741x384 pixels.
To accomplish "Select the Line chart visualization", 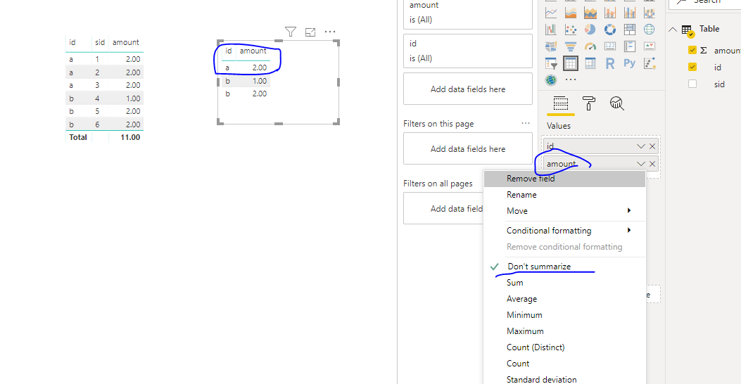I will coord(551,13).
